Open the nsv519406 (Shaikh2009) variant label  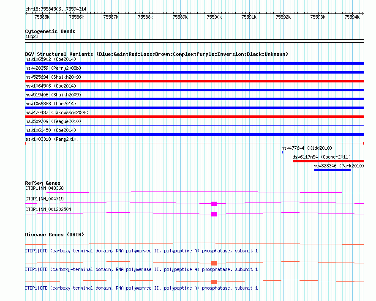click(x=53, y=95)
